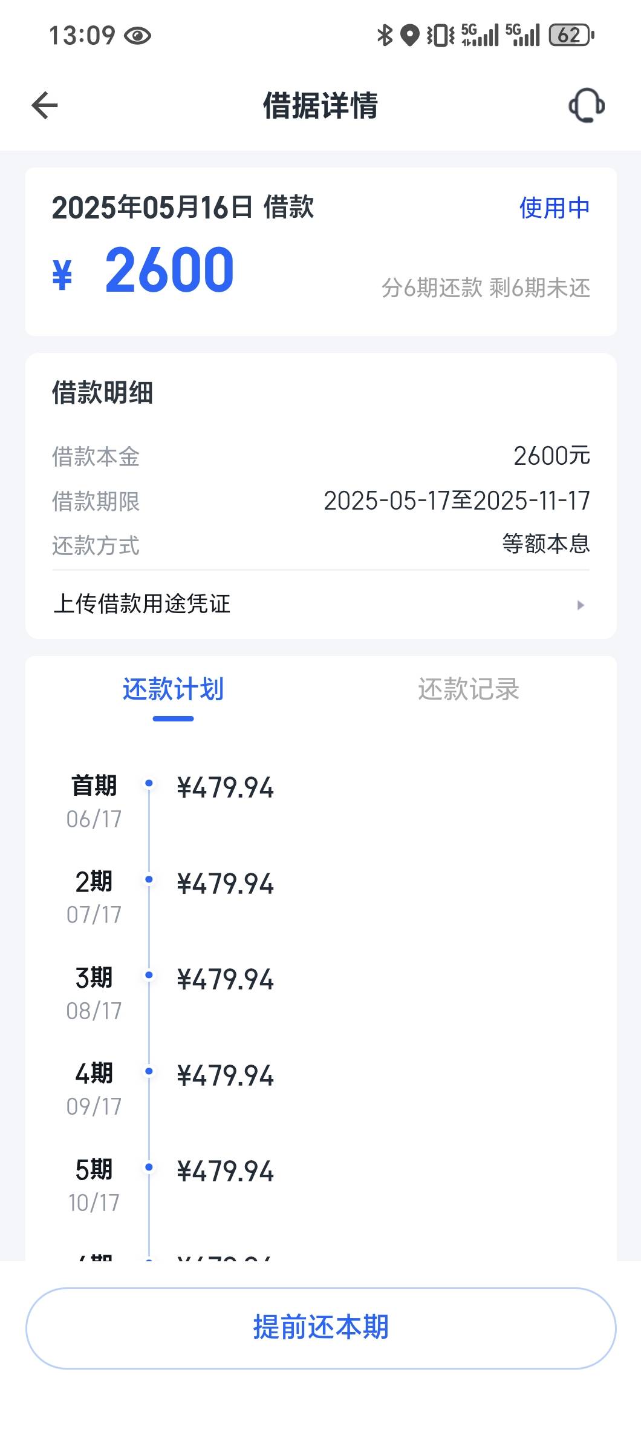The height and width of the screenshot is (1438, 641).
Task: Open the 上传借款用途凭证 row
Action: pos(320,604)
